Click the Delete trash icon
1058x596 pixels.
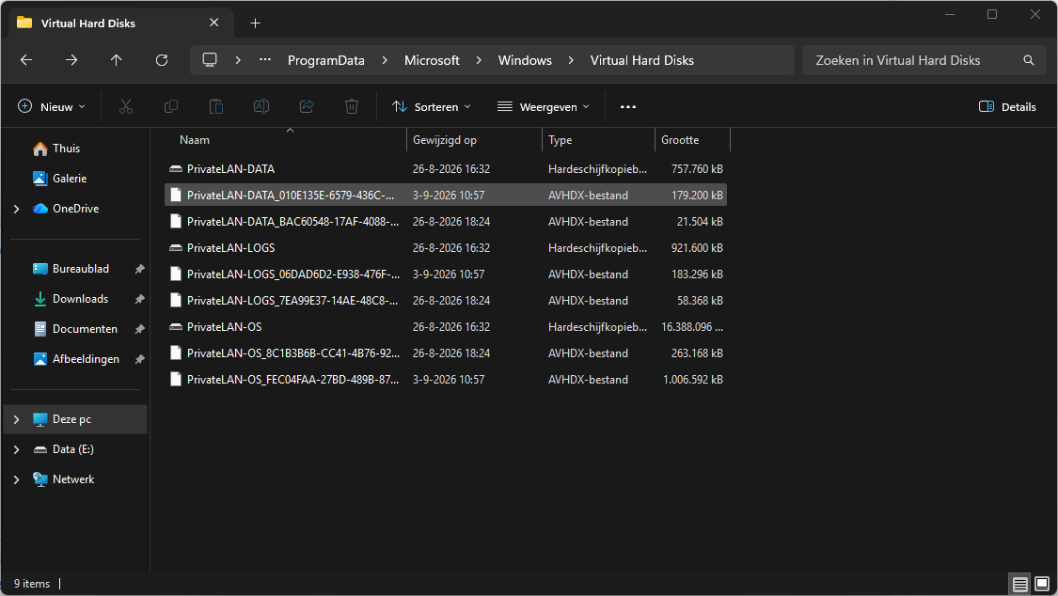pyautogui.click(x=352, y=106)
